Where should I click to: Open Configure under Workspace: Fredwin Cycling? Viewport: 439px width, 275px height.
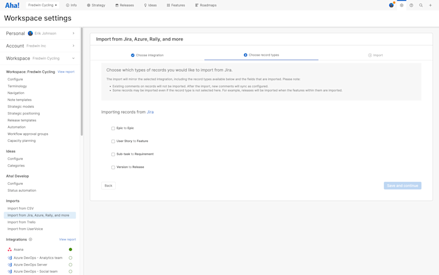[15, 79]
